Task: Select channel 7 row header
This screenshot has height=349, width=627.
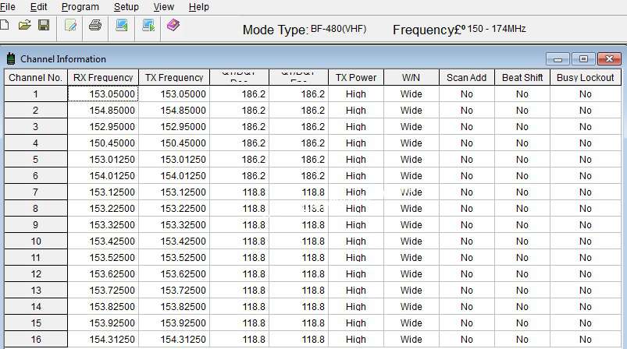Action: click(36, 192)
